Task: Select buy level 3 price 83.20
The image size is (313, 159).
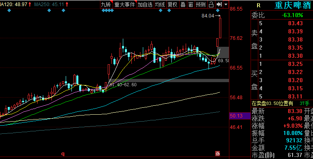Action: (295, 80)
